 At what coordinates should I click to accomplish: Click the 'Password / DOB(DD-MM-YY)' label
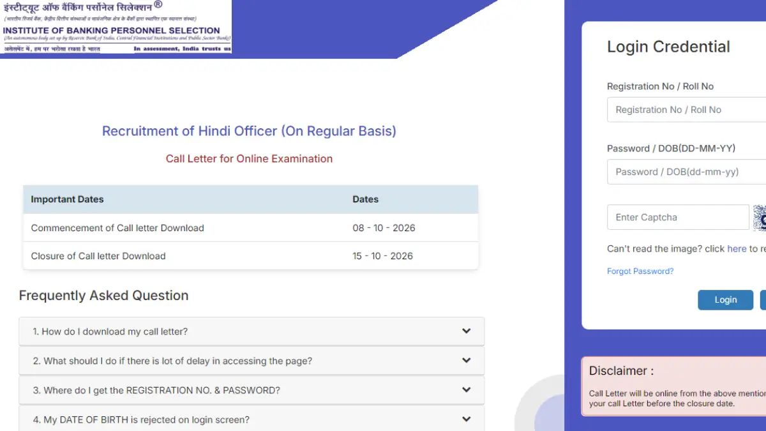pos(671,148)
